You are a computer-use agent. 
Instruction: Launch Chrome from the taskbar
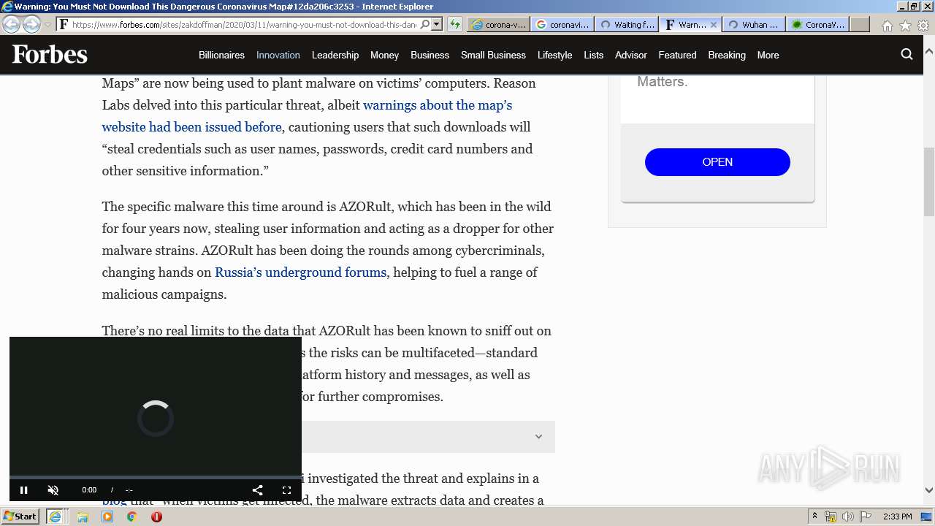tap(131, 517)
